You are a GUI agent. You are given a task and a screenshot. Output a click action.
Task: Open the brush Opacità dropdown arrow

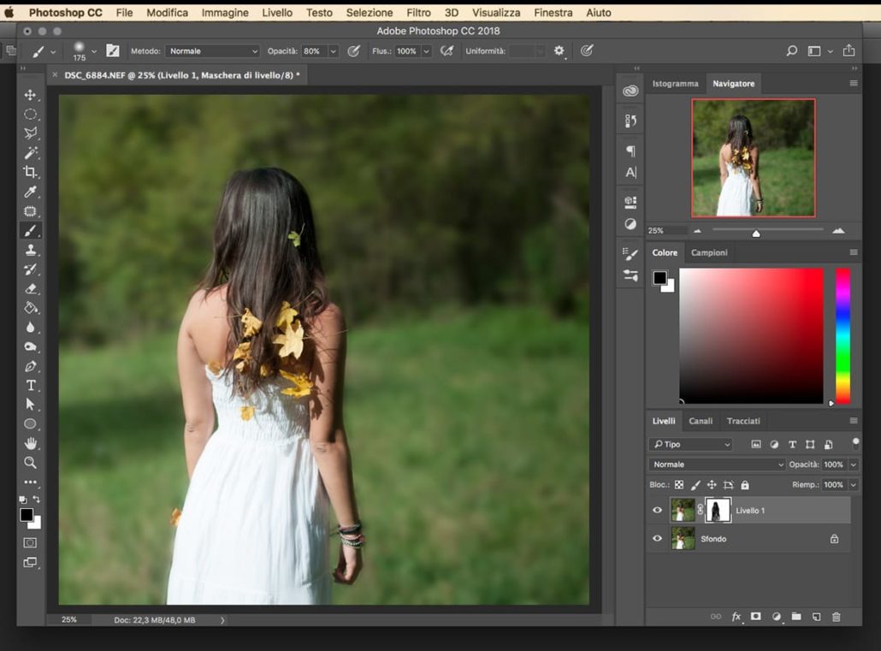point(334,51)
